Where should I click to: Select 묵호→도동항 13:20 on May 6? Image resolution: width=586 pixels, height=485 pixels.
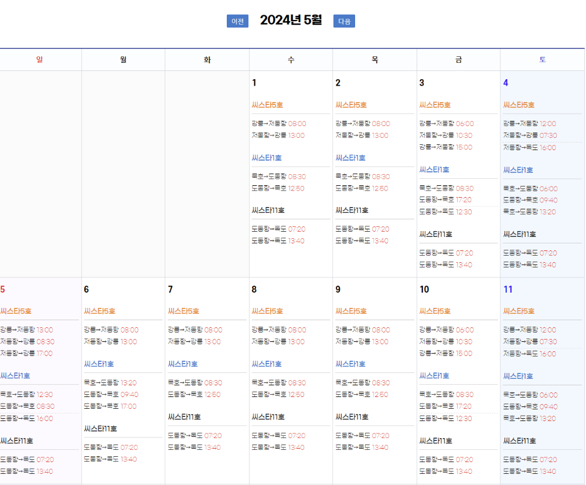click(x=110, y=382)
